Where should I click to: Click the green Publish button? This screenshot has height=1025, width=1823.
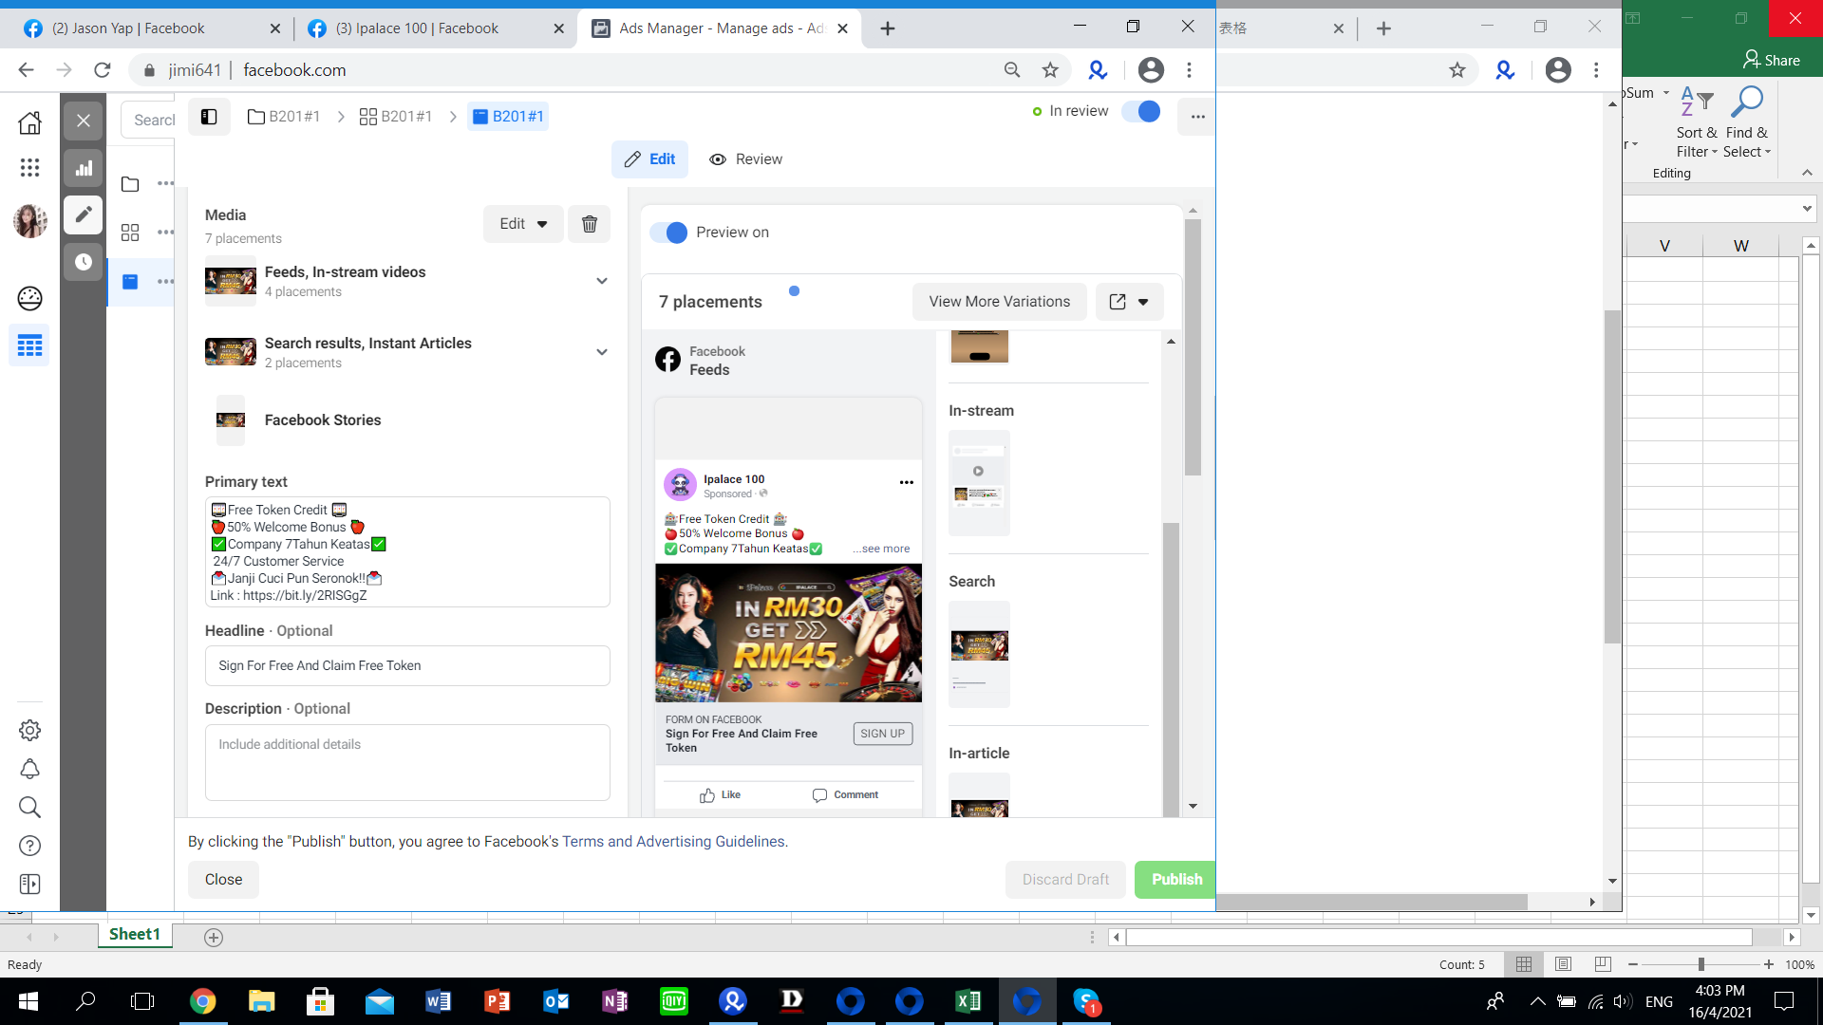(1175, 880)
